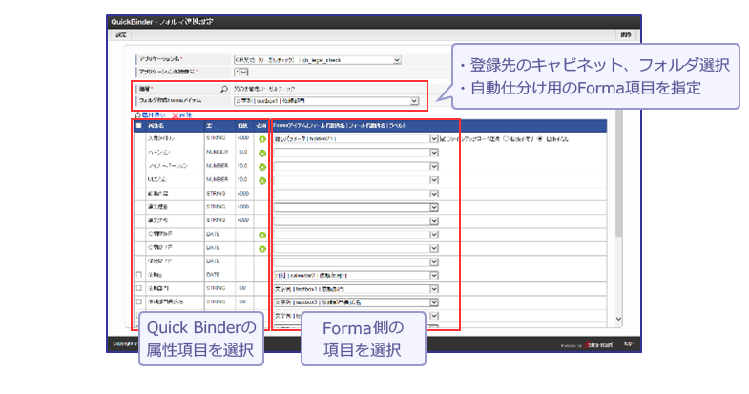
Task: Open the Forma item dropdown for the バージョン row
Action: click(356, 153)
